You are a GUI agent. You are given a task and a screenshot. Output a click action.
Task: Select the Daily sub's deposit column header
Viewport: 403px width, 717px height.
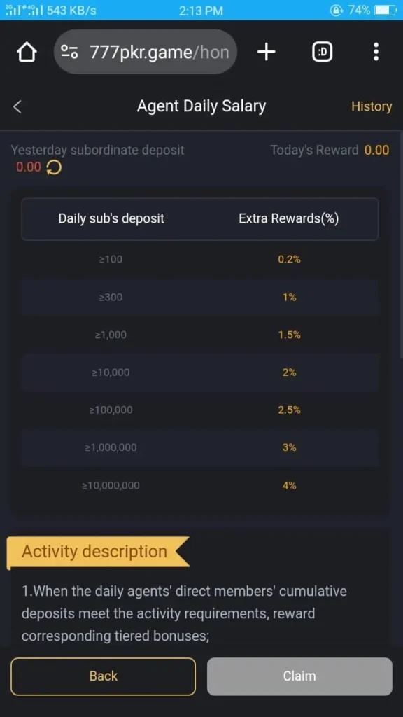(x=111, y=218)
